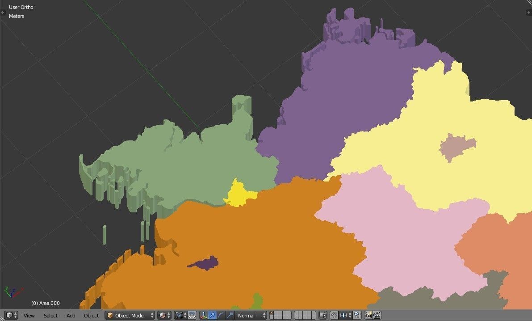Viewport: 532px width, 321px height.
Task: Open the View menu
Action: 29,316
